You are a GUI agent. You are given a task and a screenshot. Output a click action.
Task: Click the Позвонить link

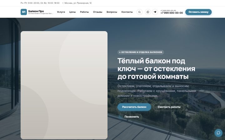pyautogui.click(x=132, y=117)
